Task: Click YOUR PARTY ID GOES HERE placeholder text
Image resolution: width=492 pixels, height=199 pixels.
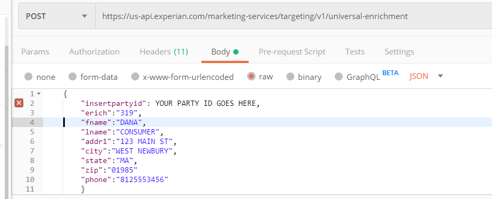Action: coord(206,103)
